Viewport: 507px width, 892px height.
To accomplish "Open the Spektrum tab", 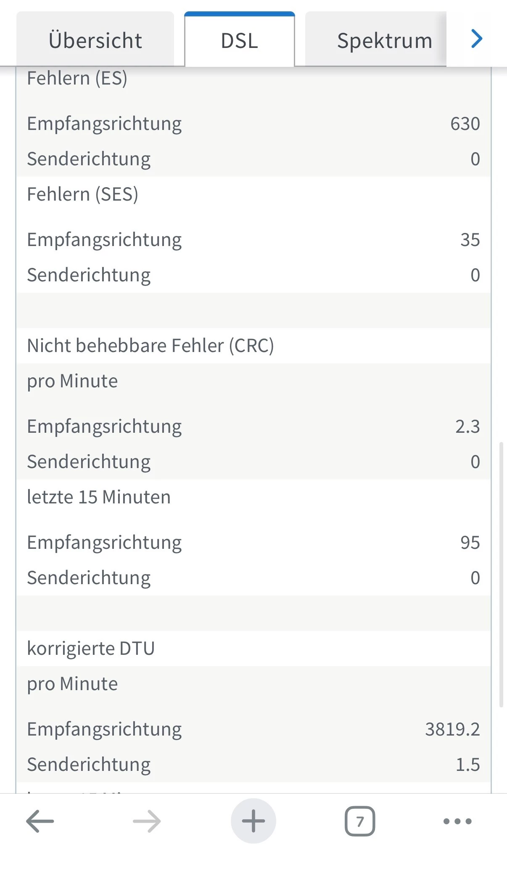I will [384, 40].
